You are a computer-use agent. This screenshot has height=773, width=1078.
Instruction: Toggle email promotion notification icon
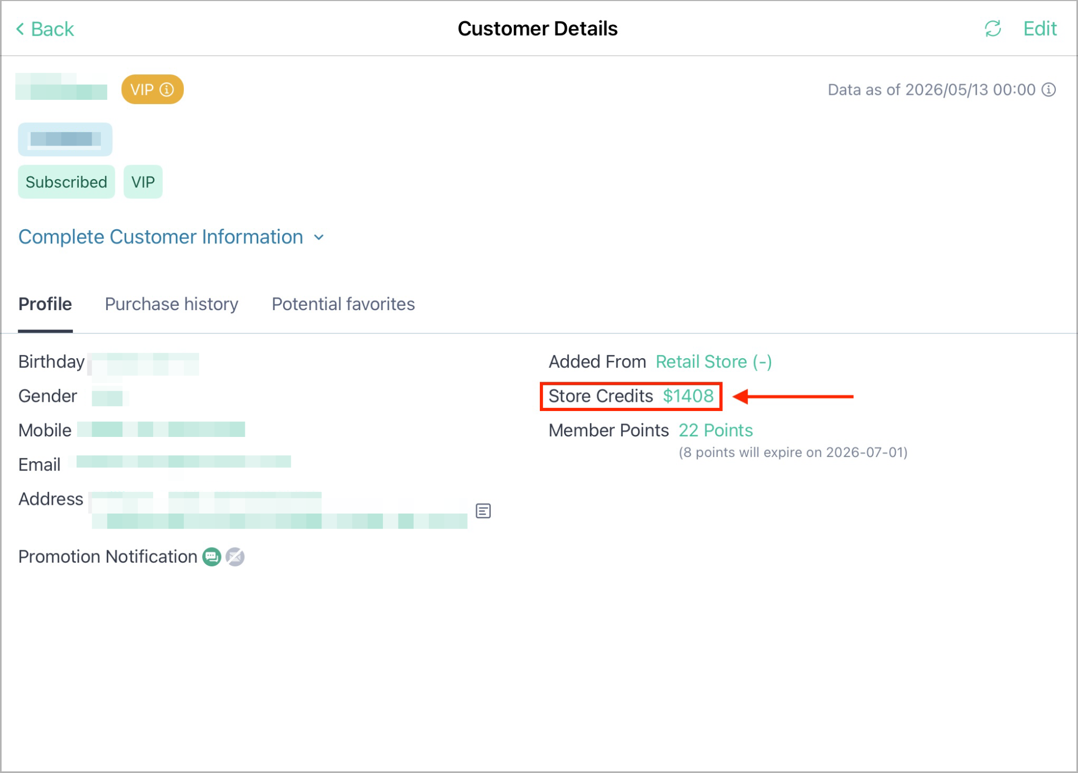pyautogui.click(x=235, y=557)
